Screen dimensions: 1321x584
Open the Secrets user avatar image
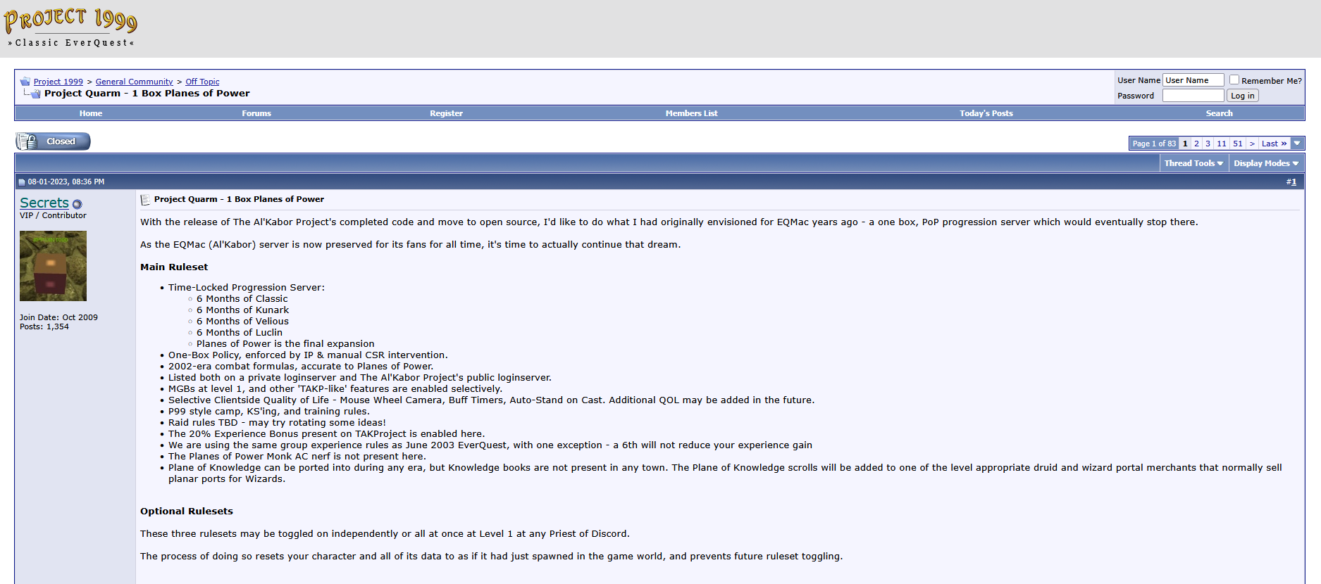tap(53, 266)
